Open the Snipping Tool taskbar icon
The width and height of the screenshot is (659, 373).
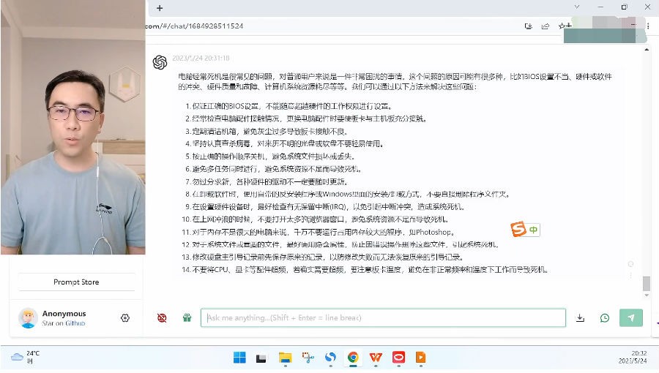click(308, 358)
